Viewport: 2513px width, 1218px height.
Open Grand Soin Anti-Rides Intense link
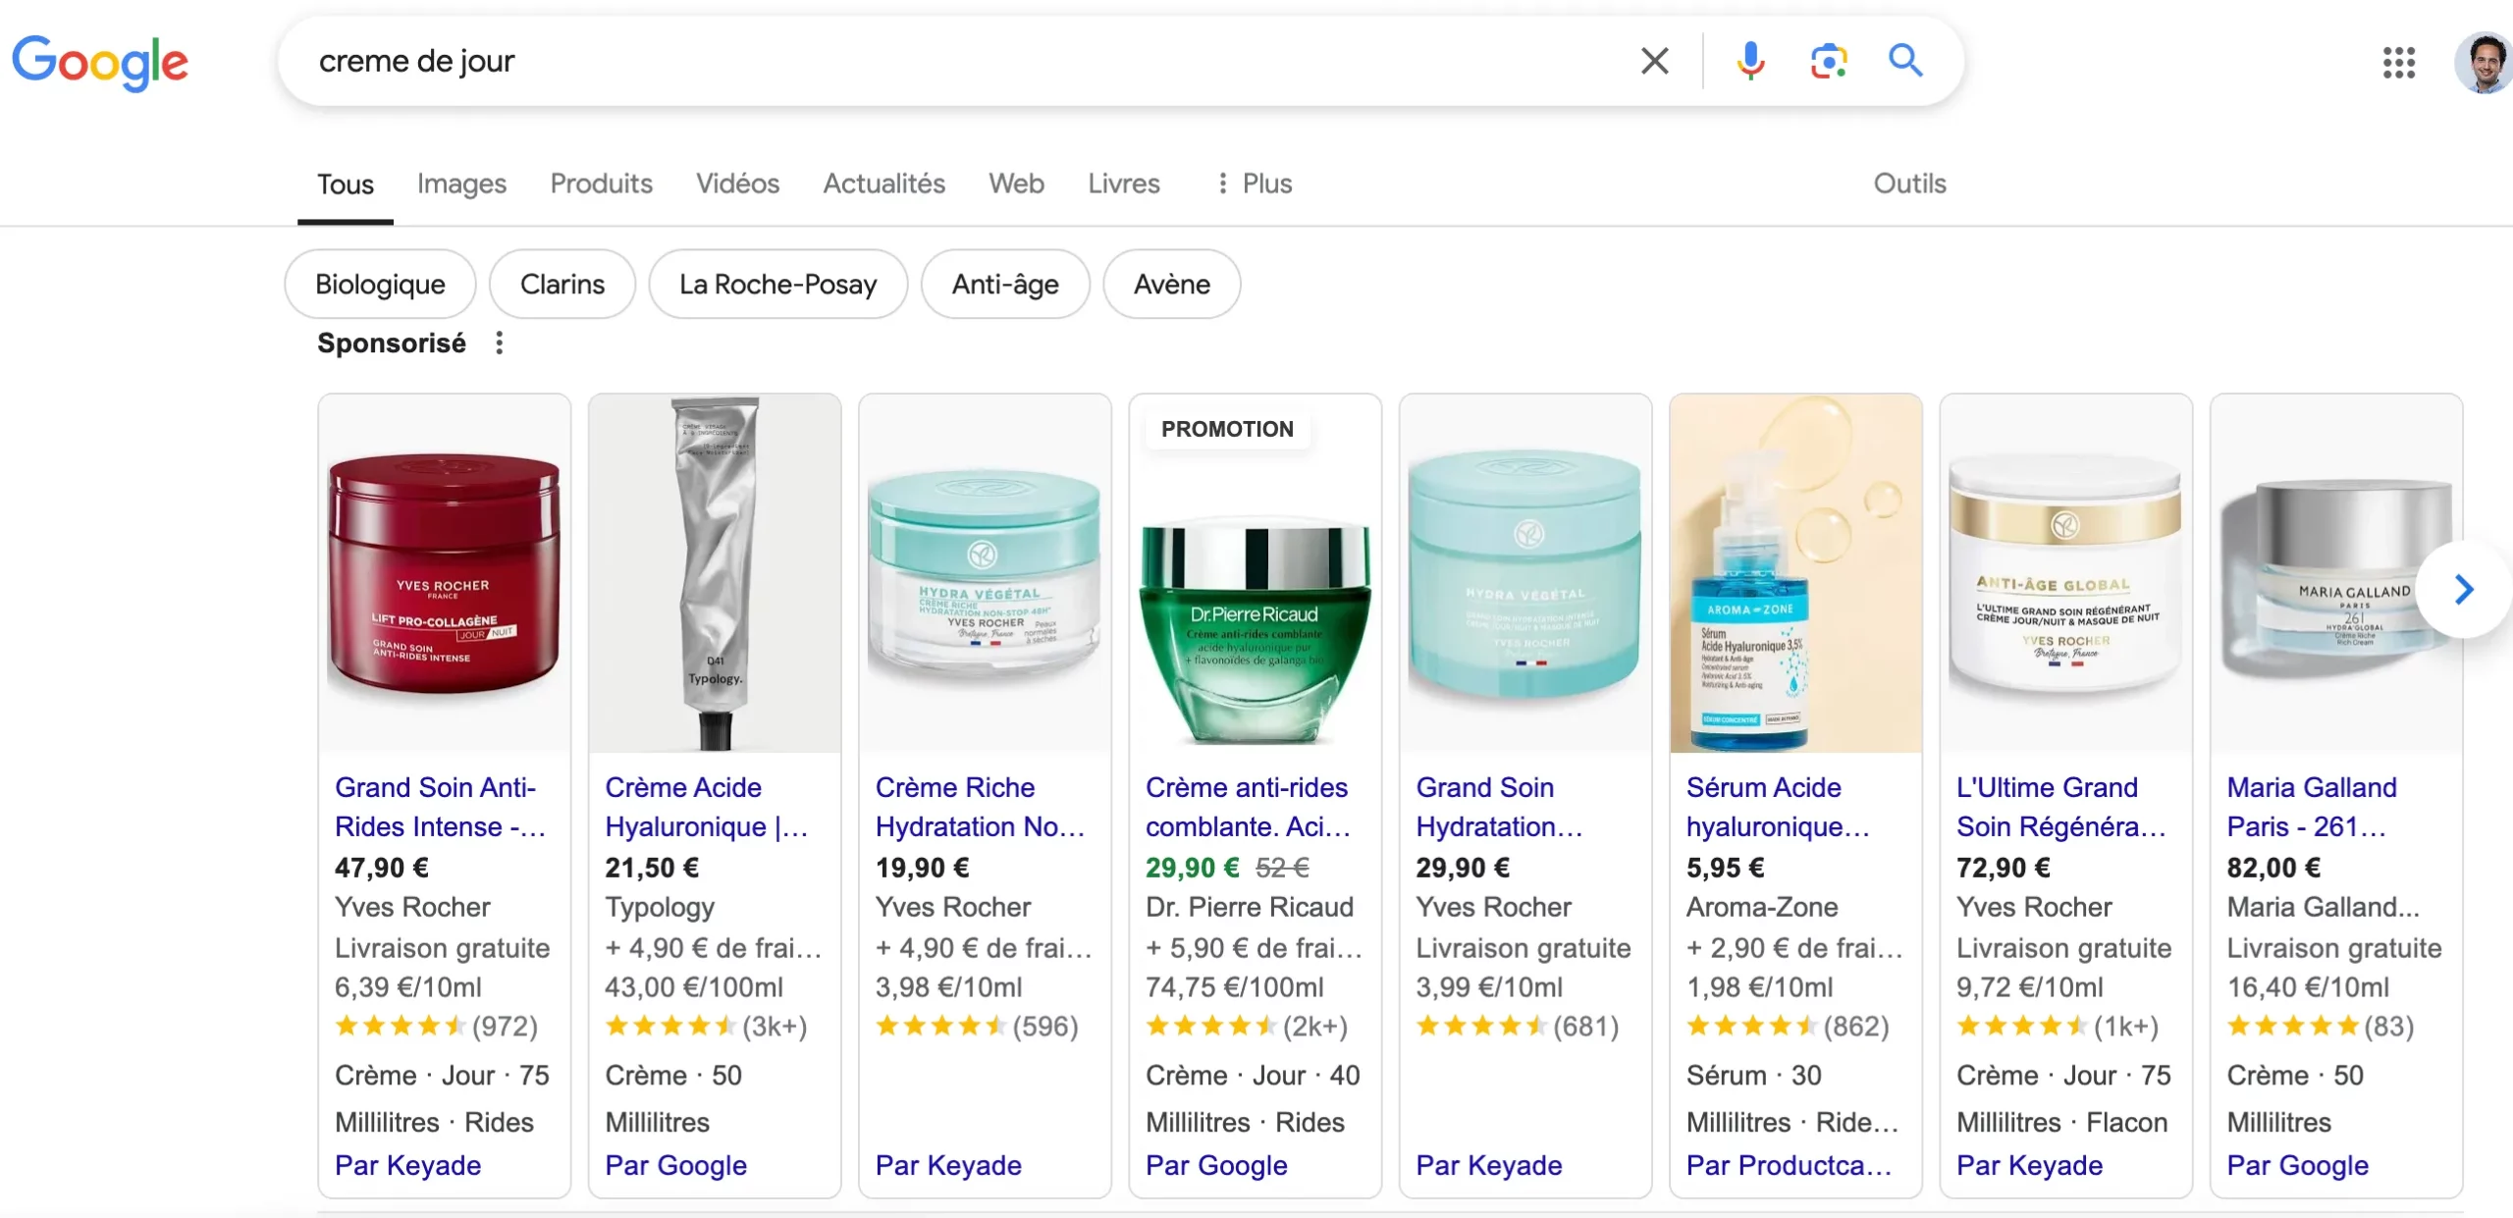click(x=440, y=807)
